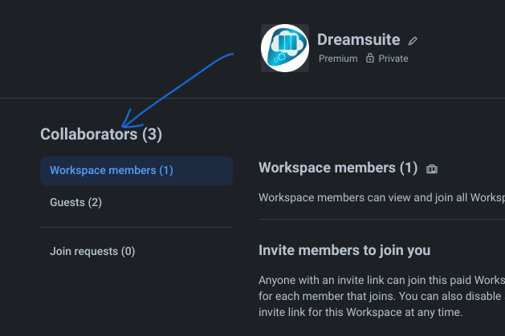
Task: Click the Workspace members (1) section heading
Action: pos(338,168)
